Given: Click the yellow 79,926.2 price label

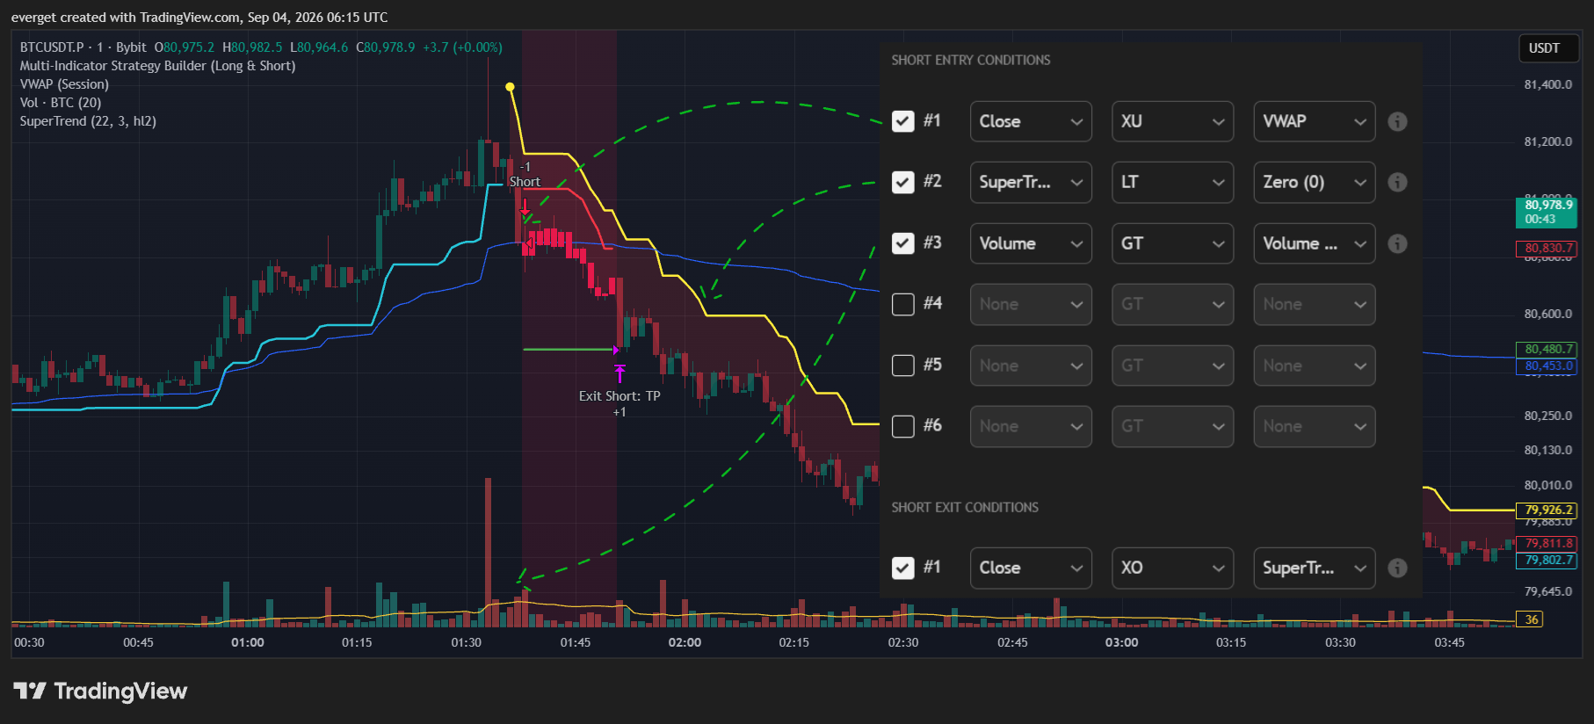Looking at the screenshot, I should click(x=1547, y=510).
